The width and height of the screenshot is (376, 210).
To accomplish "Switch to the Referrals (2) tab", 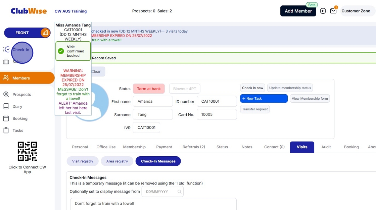I will 194,147.
